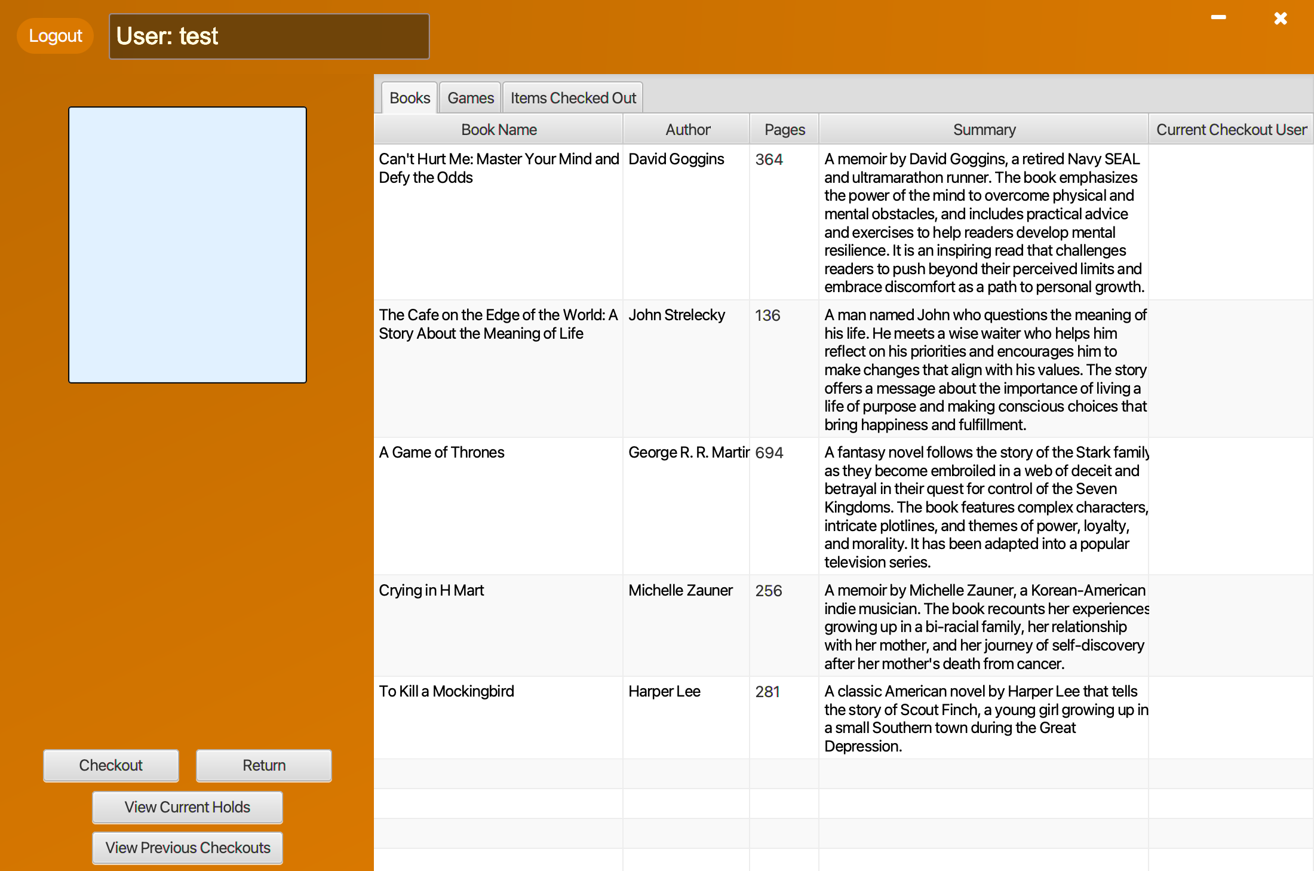This screenshot has width=1314, height=871.
Task: Select the Can't Hurt Me book row
Action: [x=500, y=167]
